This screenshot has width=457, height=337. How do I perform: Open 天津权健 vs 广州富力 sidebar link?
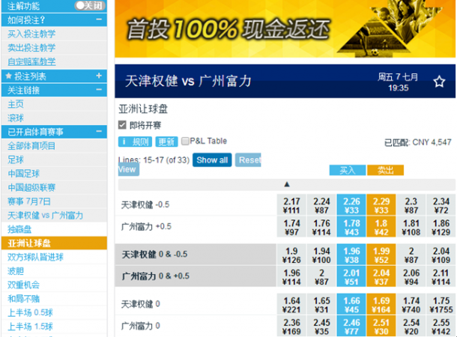coord(46,216)
